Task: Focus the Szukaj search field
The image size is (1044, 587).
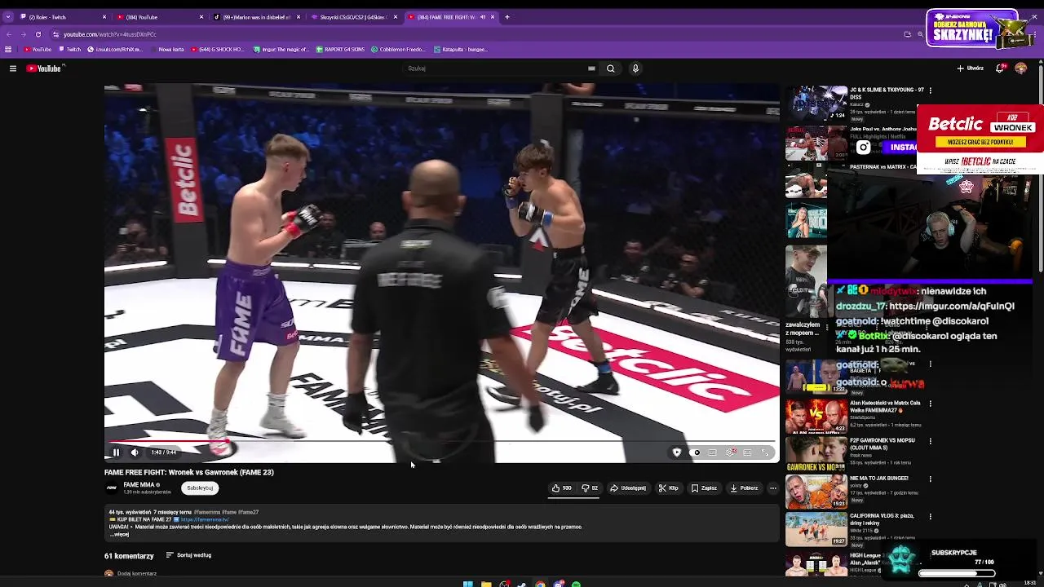Action: coord(498,68)
